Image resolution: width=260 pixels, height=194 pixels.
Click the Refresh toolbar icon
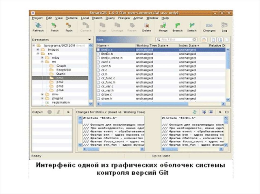38,27
